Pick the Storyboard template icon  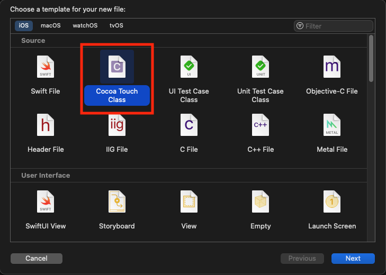coord(117,201)
